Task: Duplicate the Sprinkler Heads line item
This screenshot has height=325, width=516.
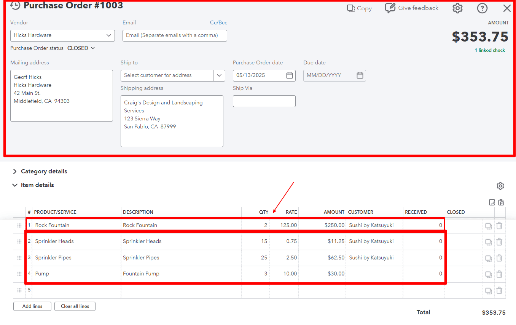Action: point(488,242)
